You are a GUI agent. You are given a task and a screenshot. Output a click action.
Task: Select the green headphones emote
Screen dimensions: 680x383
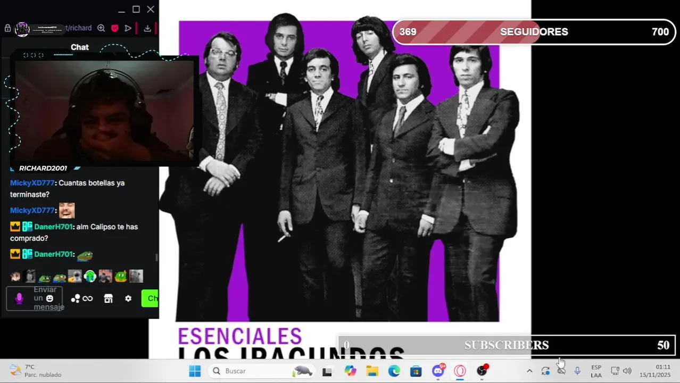click(x=90, y=276)
